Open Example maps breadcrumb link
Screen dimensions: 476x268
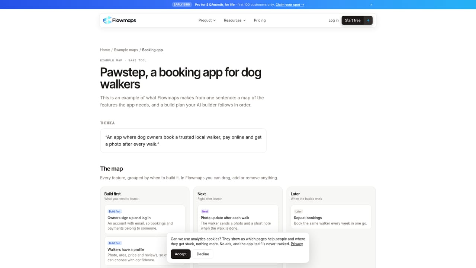pos(126,50)
